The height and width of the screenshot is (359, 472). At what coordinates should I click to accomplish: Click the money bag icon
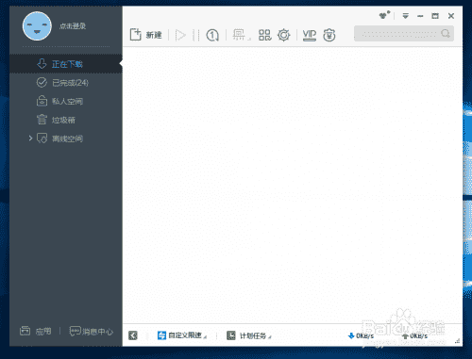coord(329,35)
